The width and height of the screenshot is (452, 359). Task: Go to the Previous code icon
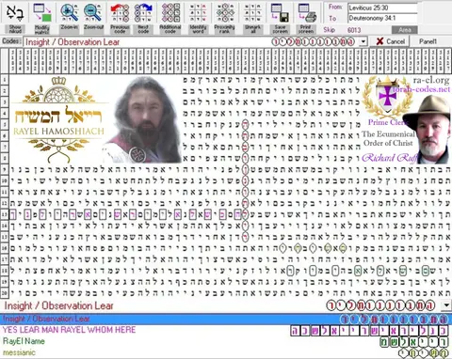pos(120,17)
